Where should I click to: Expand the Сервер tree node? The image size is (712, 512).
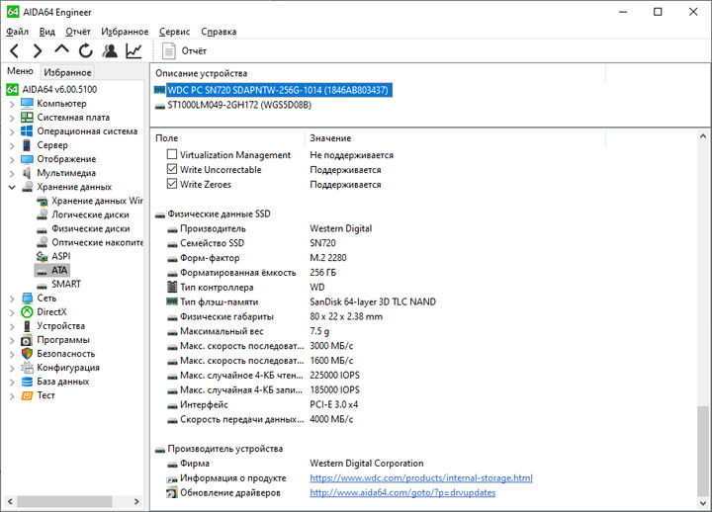[12, 145]
